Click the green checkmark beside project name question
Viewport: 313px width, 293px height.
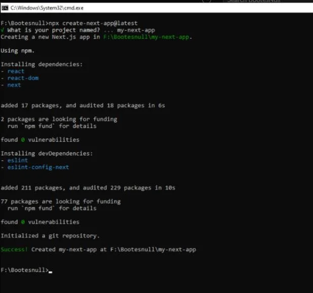3,30
